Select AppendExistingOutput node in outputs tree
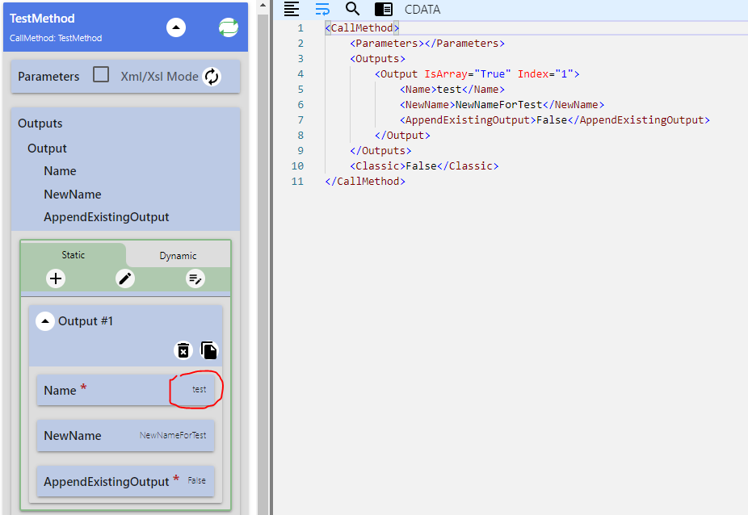The height and width of the screenshot is (515, 748). pyautogui.click(x=107, y=217)
